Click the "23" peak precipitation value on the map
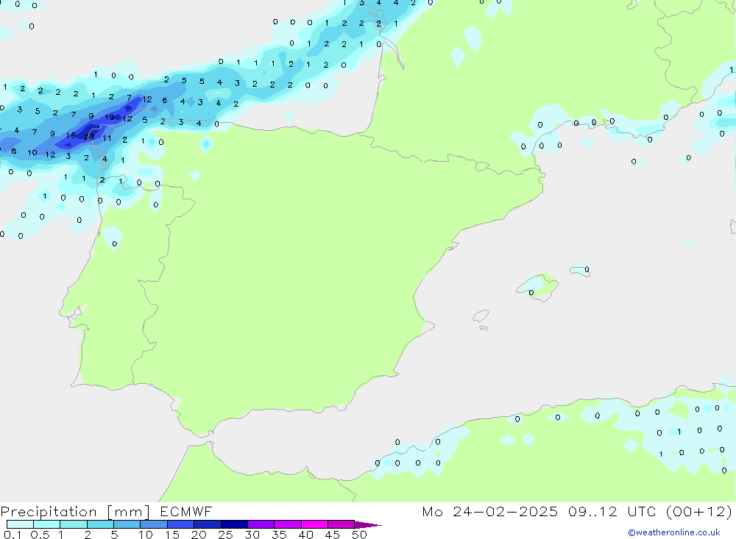 tap(89, 137)
